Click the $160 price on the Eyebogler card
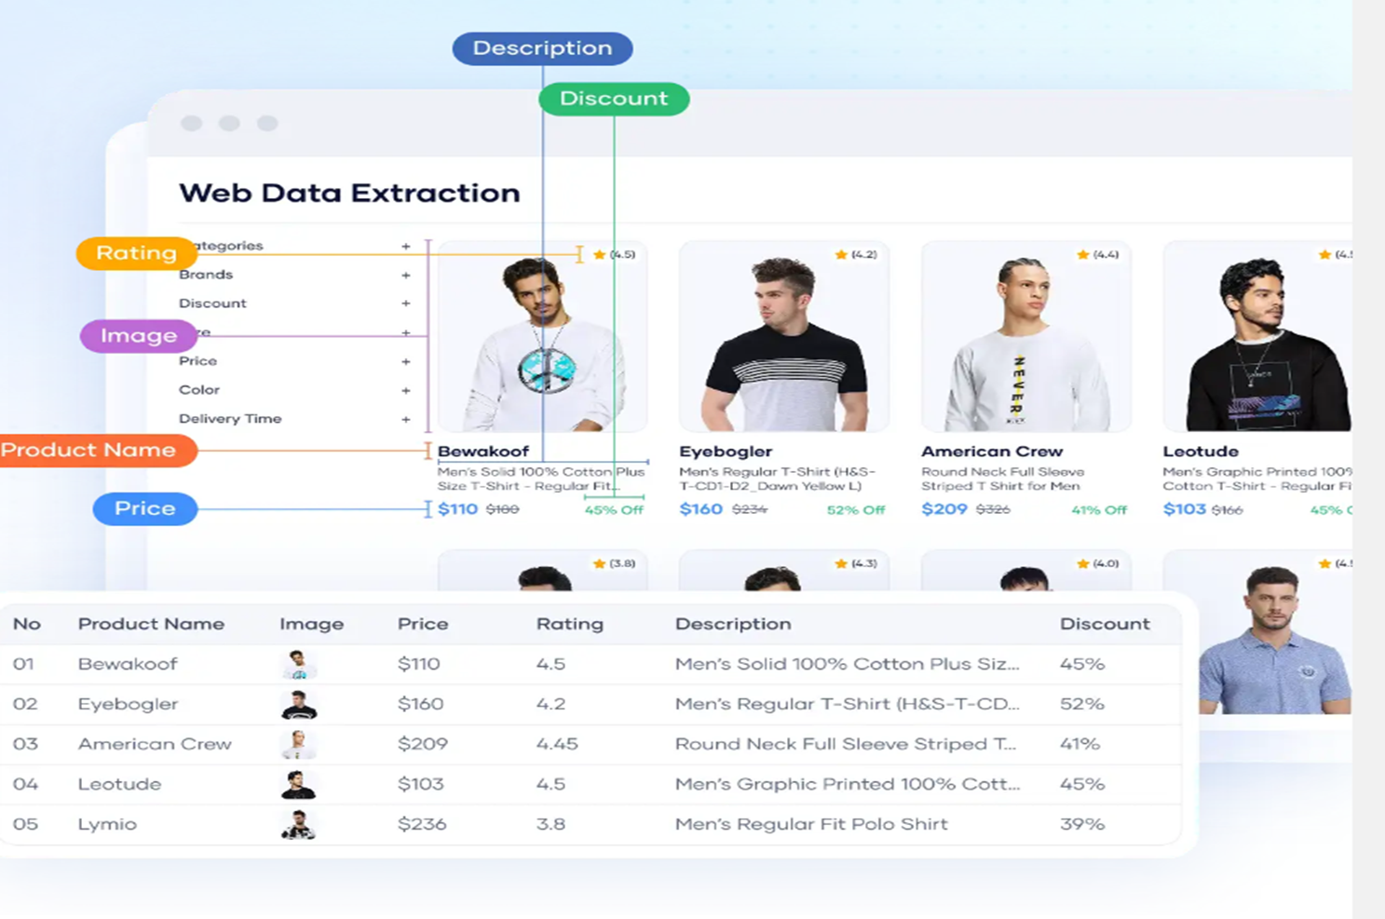1385x919 pixels. point(701,509)
